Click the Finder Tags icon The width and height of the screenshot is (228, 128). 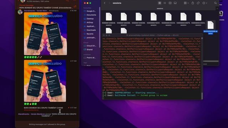198,3
